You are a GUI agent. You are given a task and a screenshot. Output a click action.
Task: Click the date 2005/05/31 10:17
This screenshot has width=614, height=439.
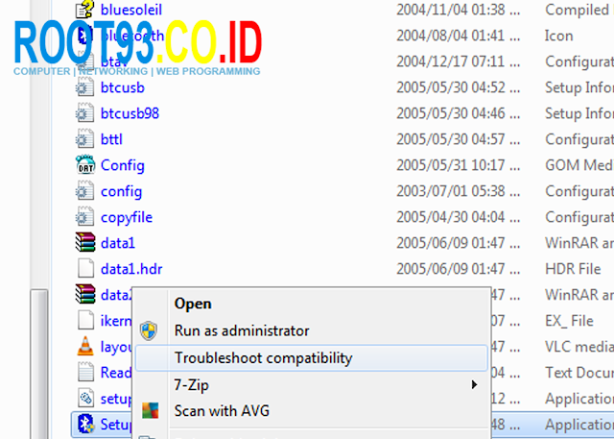(459, 164)
